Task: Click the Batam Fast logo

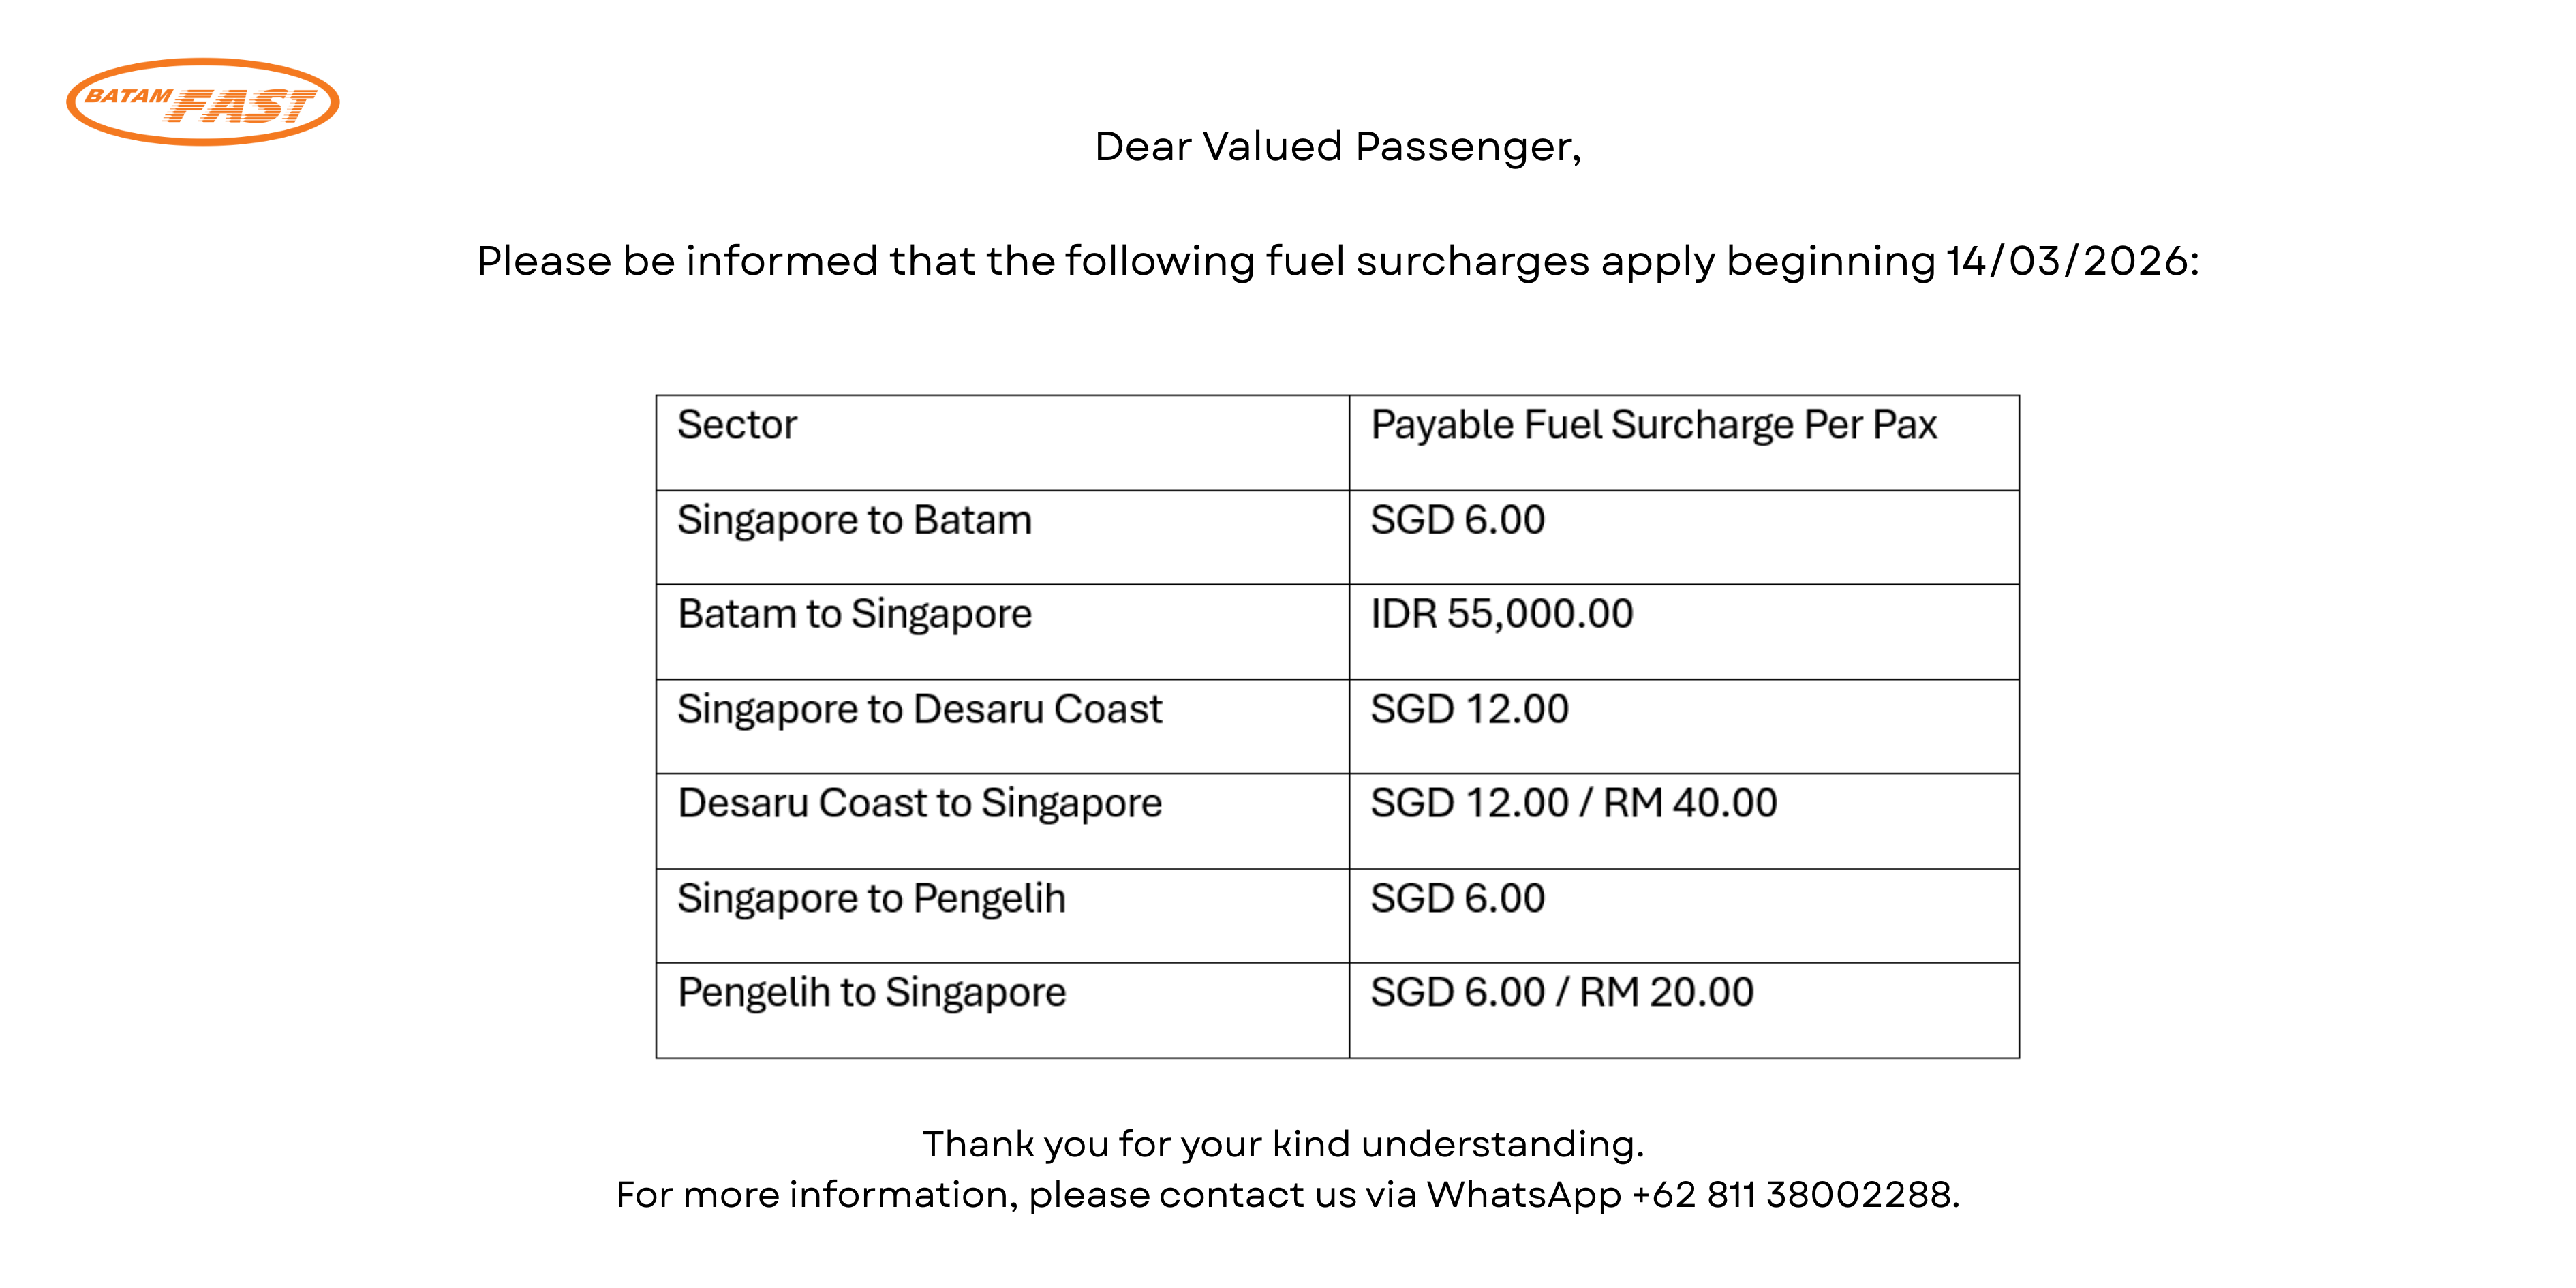Action: click(203, 102)
